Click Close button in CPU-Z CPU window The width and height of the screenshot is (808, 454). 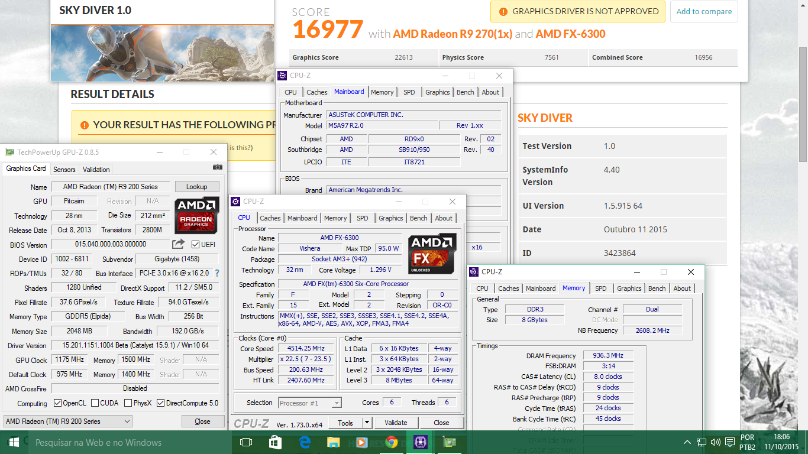pos(441,423)
